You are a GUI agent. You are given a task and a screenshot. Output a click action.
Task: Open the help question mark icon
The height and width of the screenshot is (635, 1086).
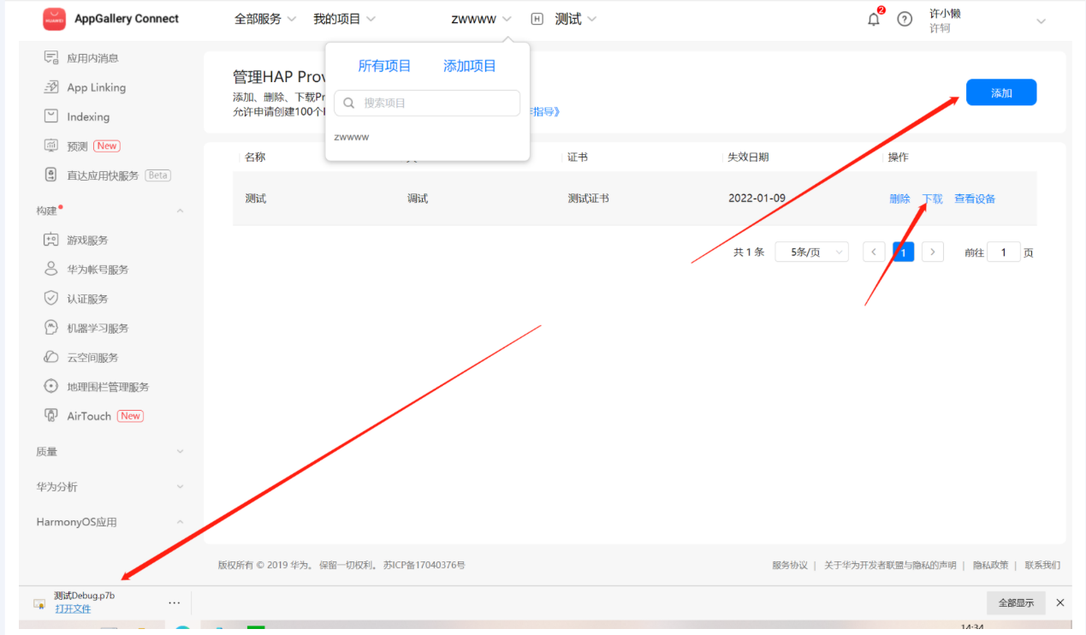point(905,19)
